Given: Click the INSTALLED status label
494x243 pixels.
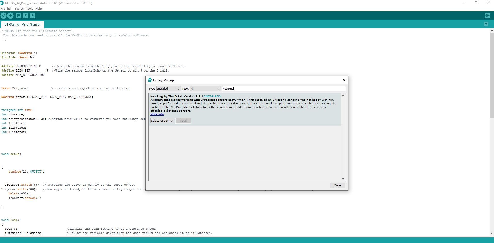Looking at the screenshot, I should point(212,96).
